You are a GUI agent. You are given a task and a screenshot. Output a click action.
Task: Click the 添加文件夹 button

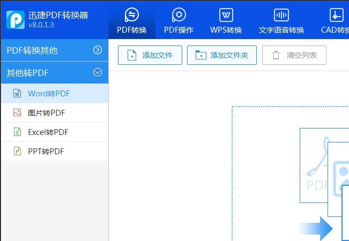coord(222,55)
